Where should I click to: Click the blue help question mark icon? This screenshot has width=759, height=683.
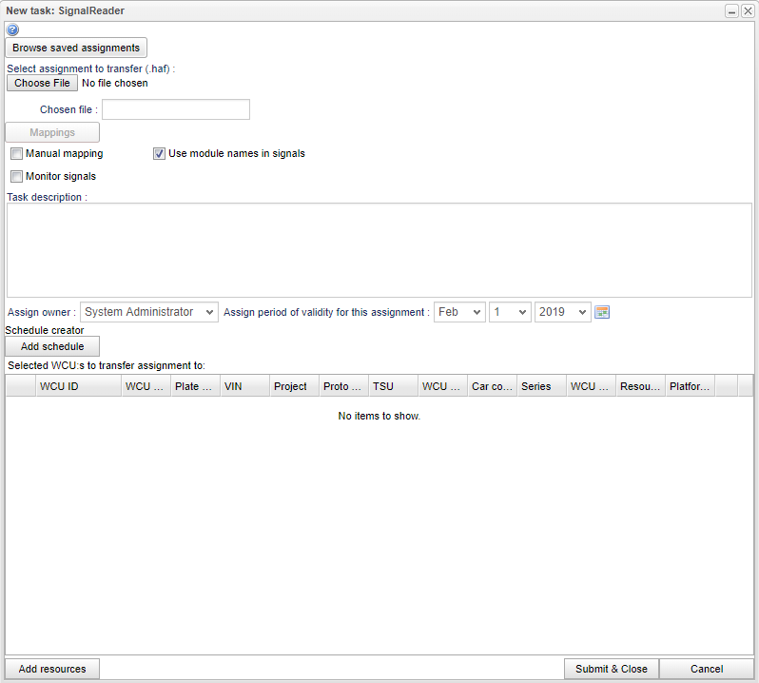click(12, 29)
